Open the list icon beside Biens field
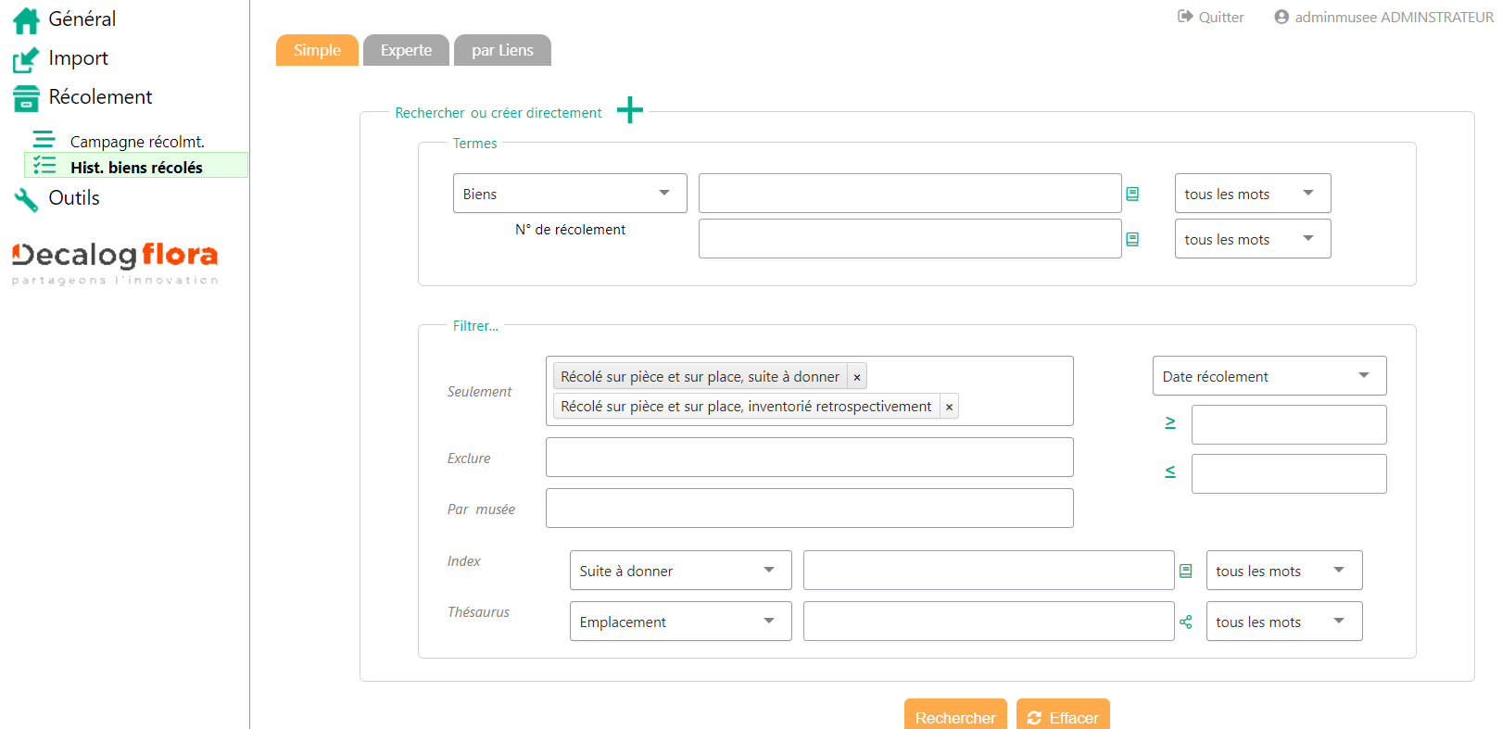The height and width of the screenshot is (729, 1502). coord(1132,194)
